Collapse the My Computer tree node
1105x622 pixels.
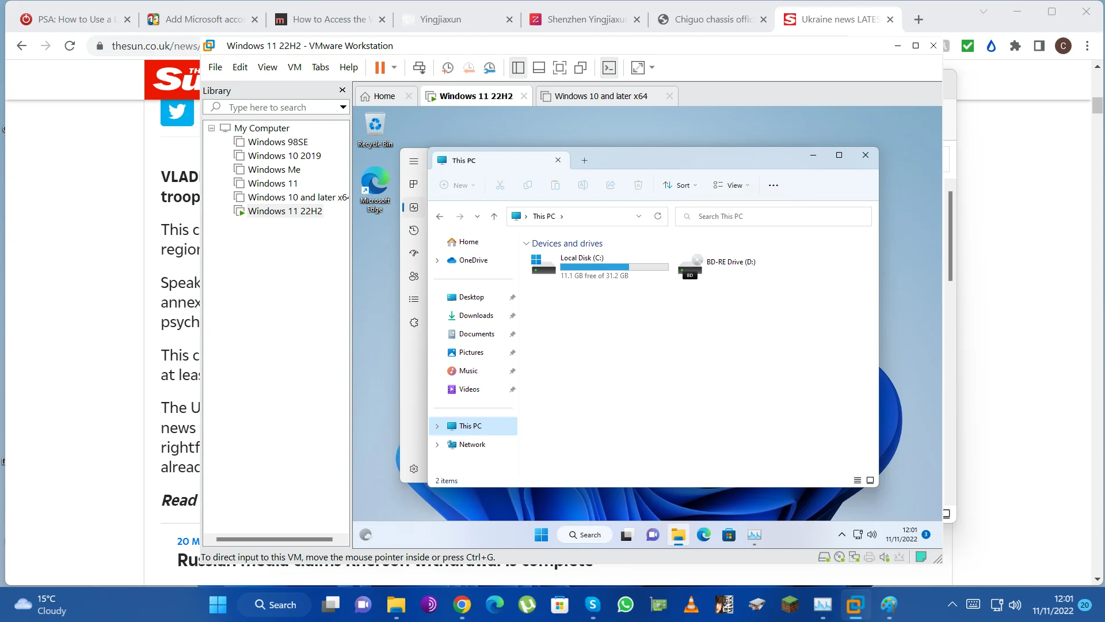coord(211,128)
